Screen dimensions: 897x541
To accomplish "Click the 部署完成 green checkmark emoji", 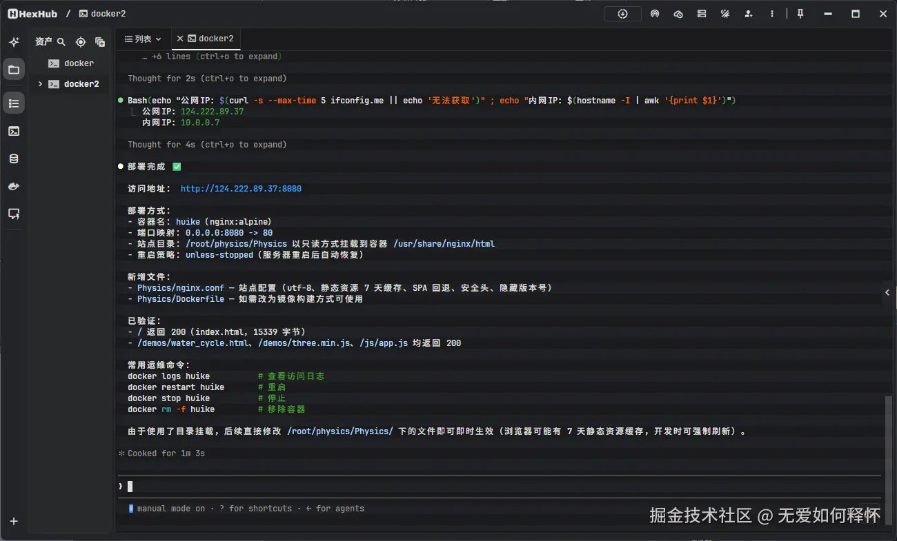I will pos(177,167).
